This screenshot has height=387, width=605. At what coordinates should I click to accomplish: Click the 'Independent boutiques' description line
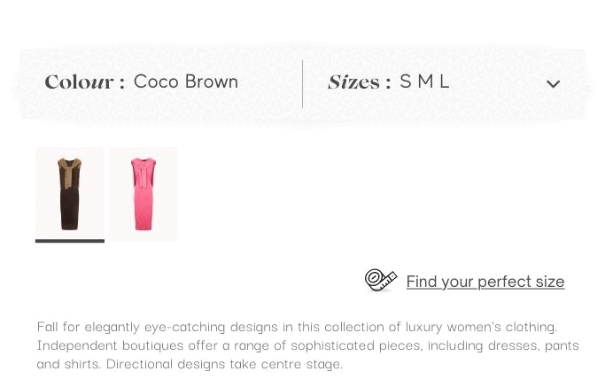pyautogui.click(x=308, y=345)
